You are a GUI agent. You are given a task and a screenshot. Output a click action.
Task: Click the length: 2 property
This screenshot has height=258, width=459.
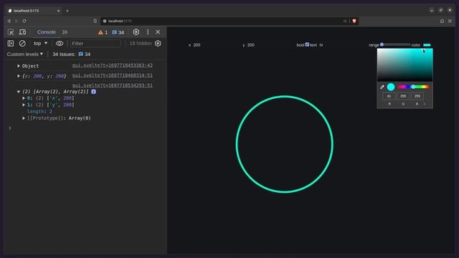39,112
